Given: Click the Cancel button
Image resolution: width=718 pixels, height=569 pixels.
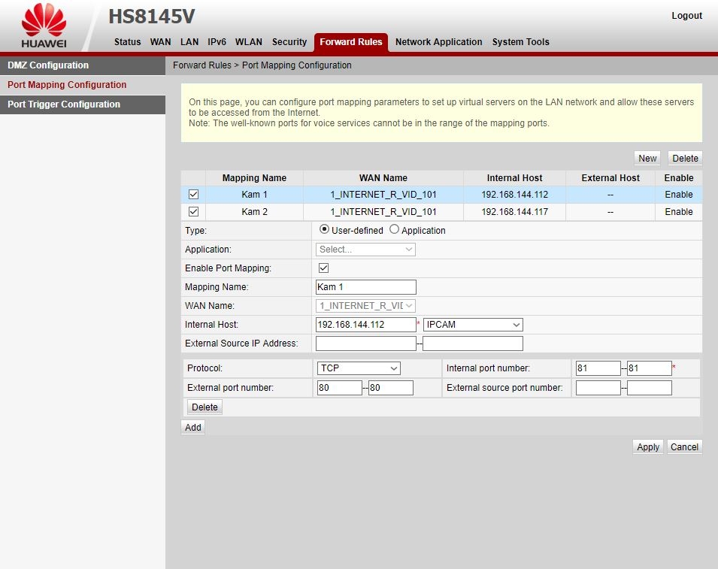Looking at the screenshot, I should (x=684, y=446).
